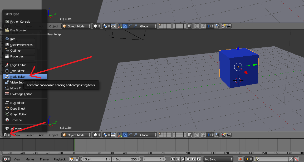Select Logic Editor entry
This screenshot has width=304, height=162.
click(x=24, y=65)
